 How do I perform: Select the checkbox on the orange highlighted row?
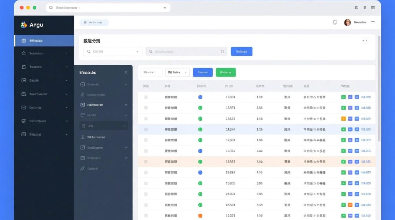pyautogui.click(x=146, y=161)
